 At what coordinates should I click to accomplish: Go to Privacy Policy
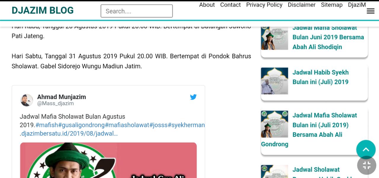tap(264, 5)
